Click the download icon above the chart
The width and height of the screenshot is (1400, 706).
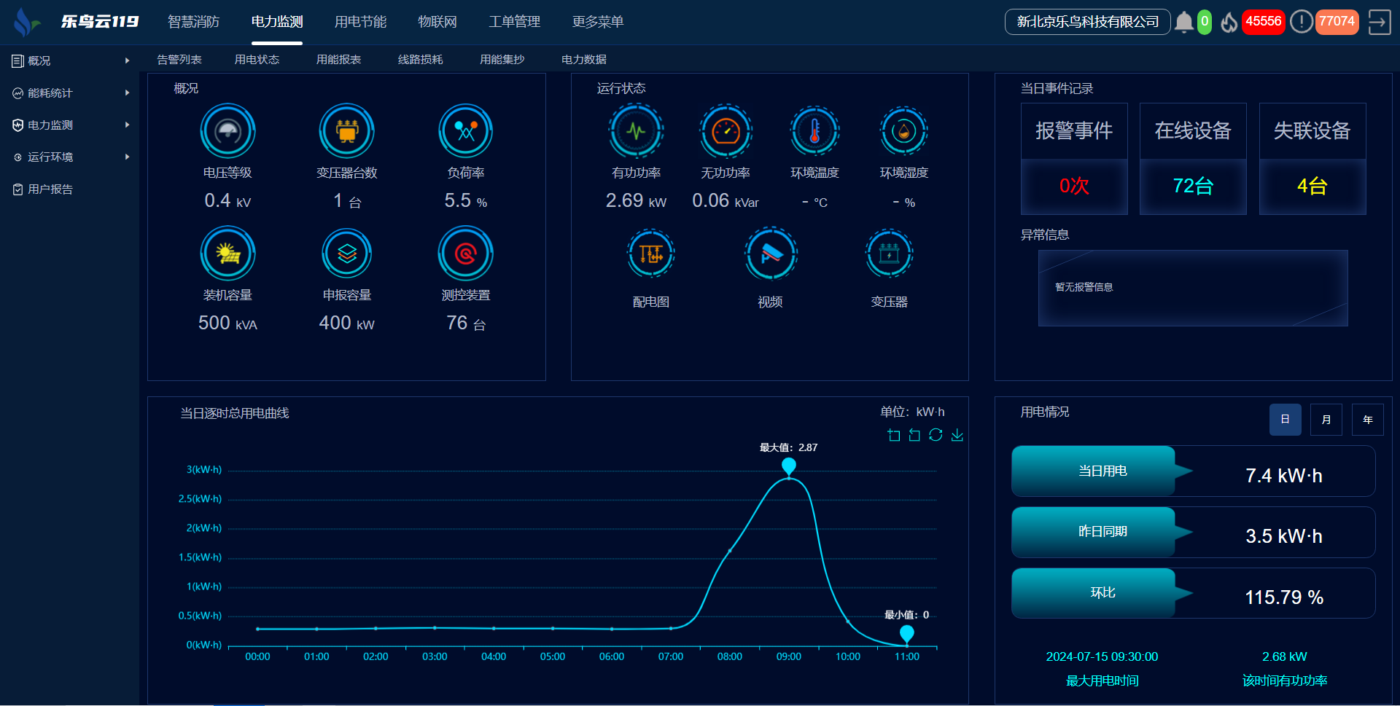coord(957,435)
